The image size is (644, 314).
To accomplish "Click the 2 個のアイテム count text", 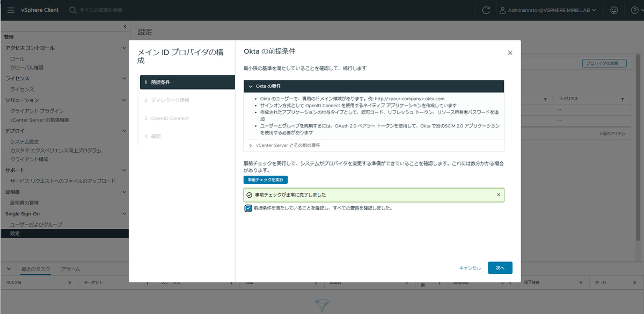I will (x=612, y=133).
